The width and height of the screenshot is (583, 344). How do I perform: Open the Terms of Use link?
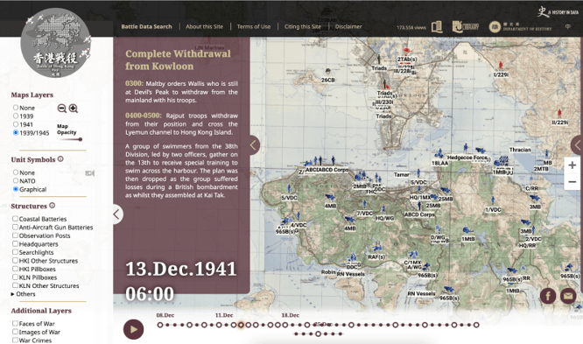pos(254,27)
